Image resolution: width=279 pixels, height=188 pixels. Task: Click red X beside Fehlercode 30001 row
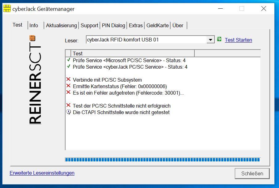(x=69, y=92)
